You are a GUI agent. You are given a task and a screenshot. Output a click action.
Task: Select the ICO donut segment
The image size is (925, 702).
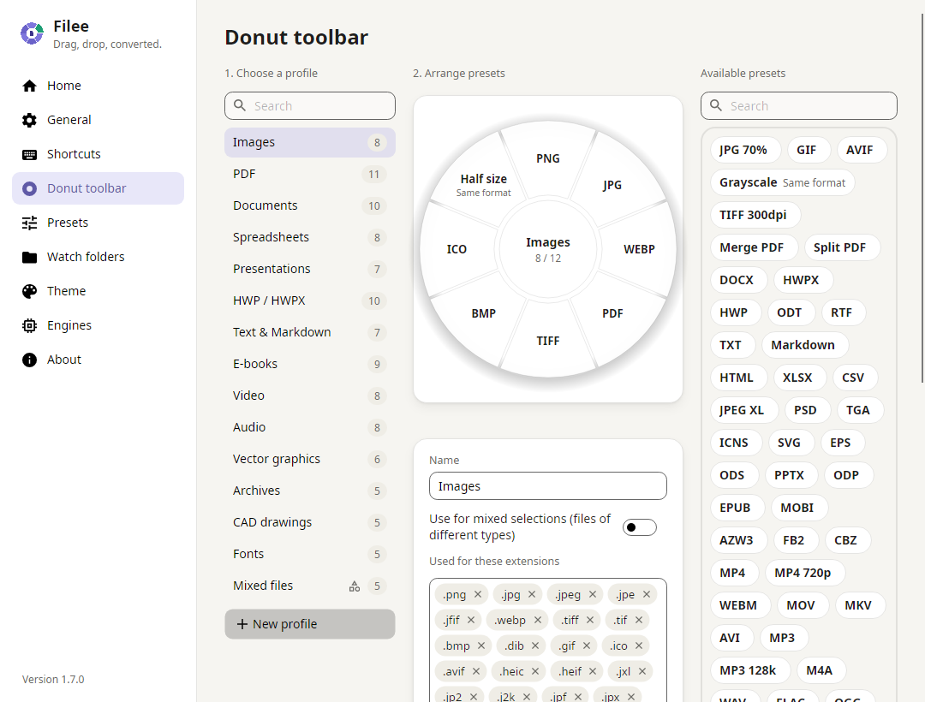(x=457, y=249)
